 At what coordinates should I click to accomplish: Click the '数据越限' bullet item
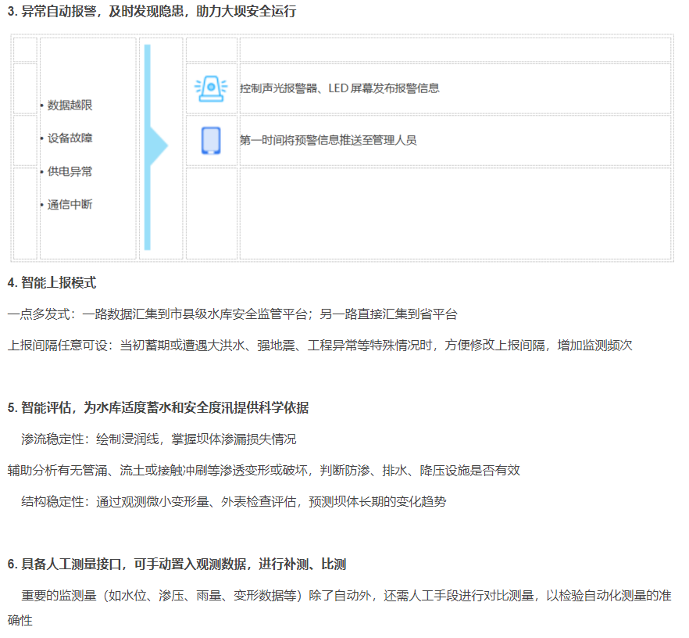click(x=70, y=105)
